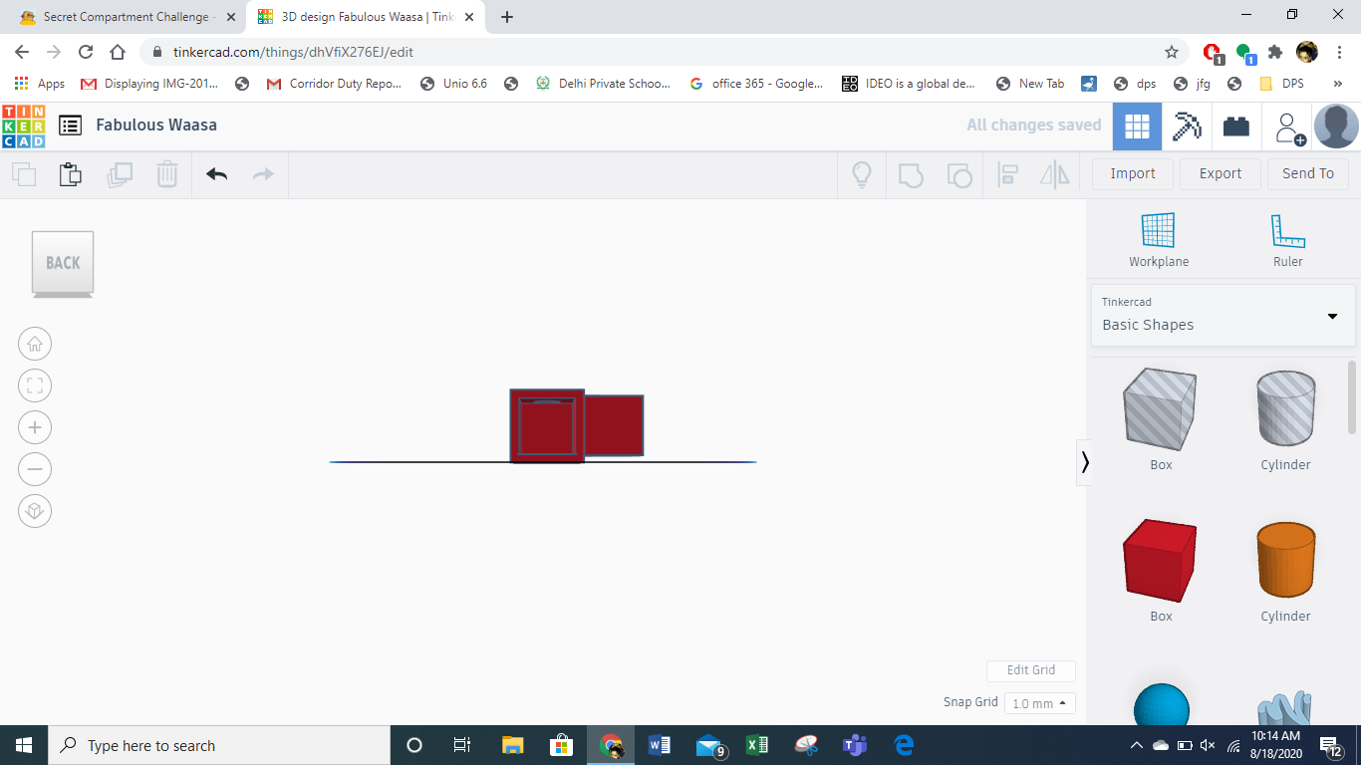Click the Send To button
Image resolution: width=1361 pixels, height=765 pixels.
coord(1308,173)
